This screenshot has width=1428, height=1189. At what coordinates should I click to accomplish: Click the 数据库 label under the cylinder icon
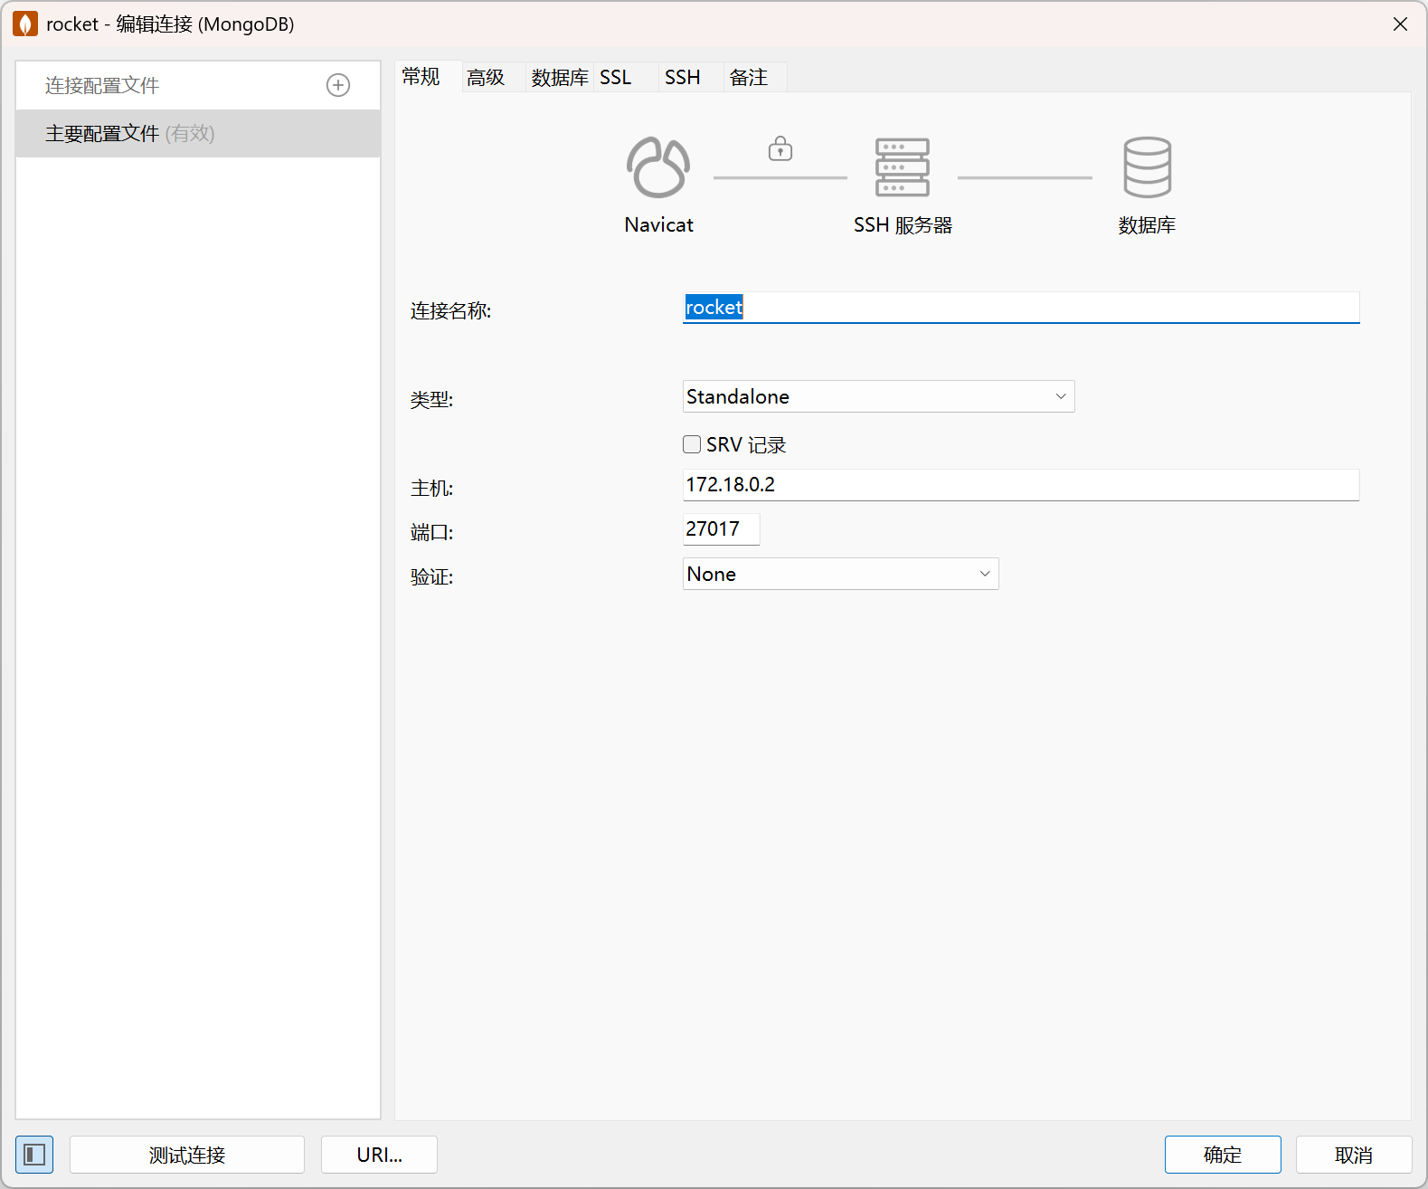point(1147,225)
